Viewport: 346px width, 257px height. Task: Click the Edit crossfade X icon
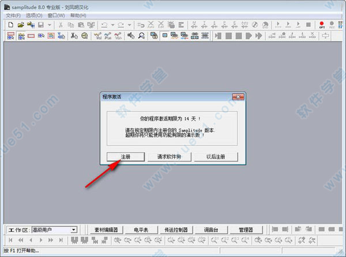point(161,25)
